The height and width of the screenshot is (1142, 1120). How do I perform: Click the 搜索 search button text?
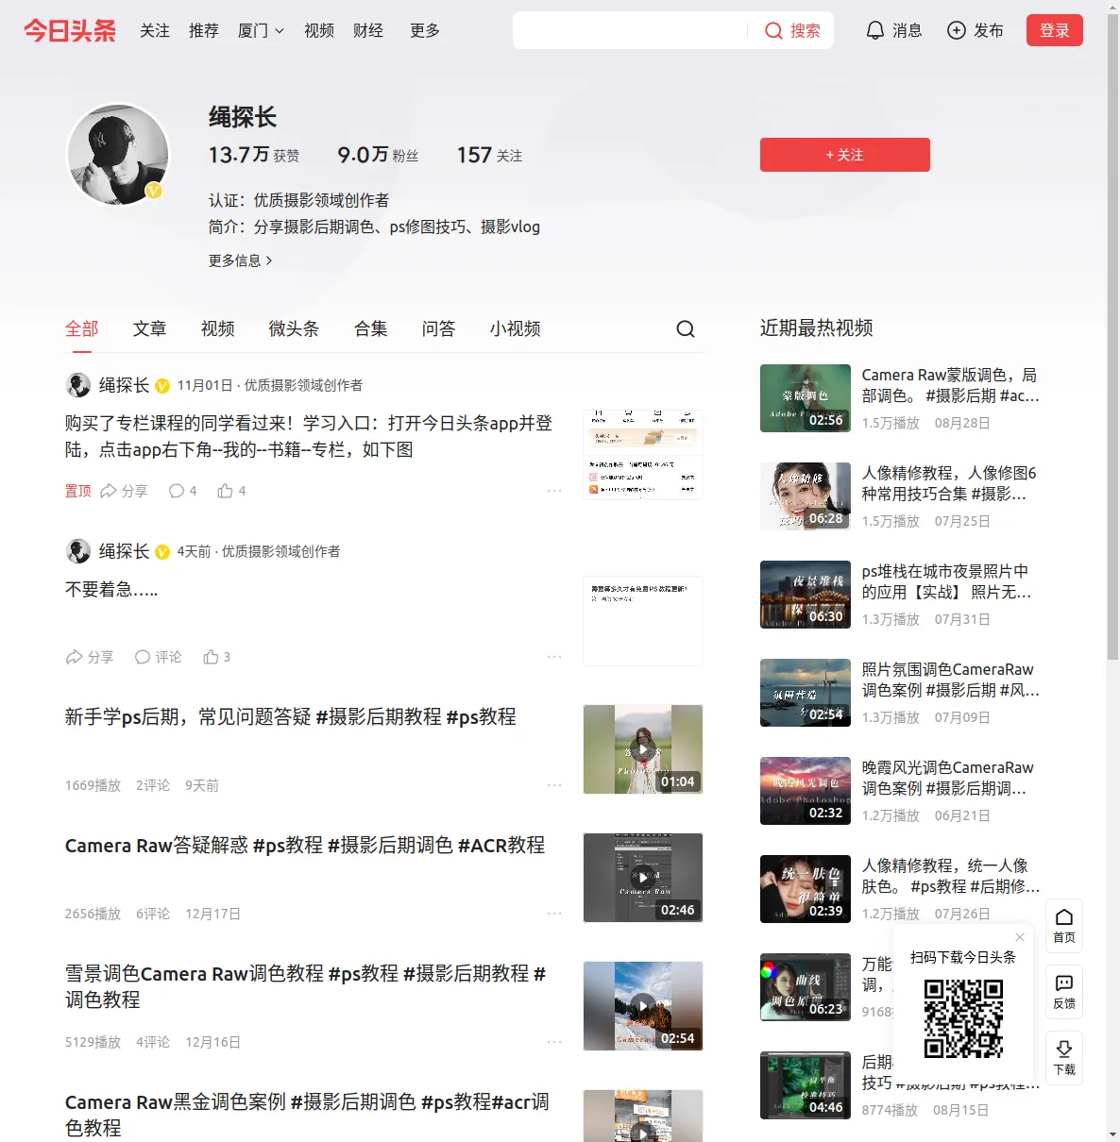pyautogui.click(x=806, y=31)
